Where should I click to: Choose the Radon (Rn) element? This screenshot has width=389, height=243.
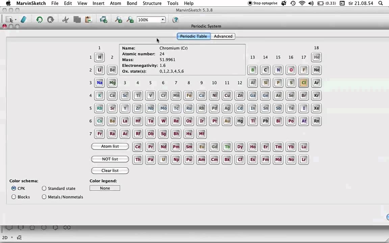click(316, 121)
